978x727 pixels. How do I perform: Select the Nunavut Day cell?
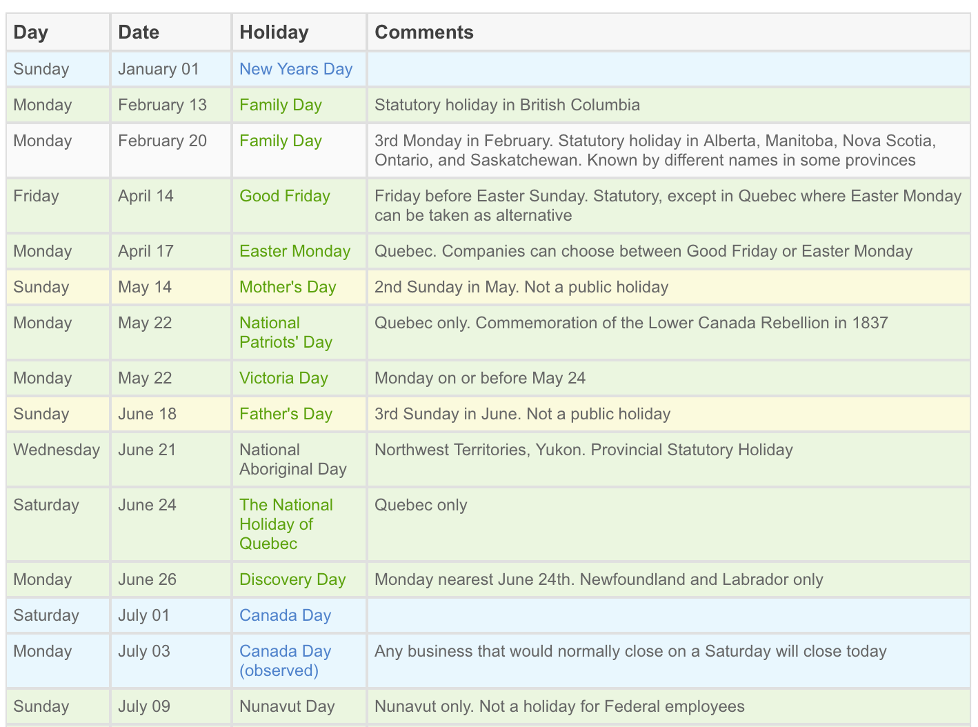pyautogui.click(x=287, y=706)
